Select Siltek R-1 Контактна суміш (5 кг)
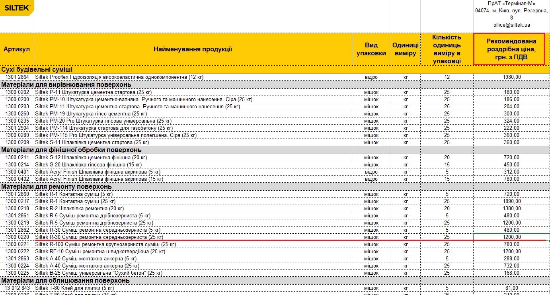550x295 pixels. click(x=193, y=194)
